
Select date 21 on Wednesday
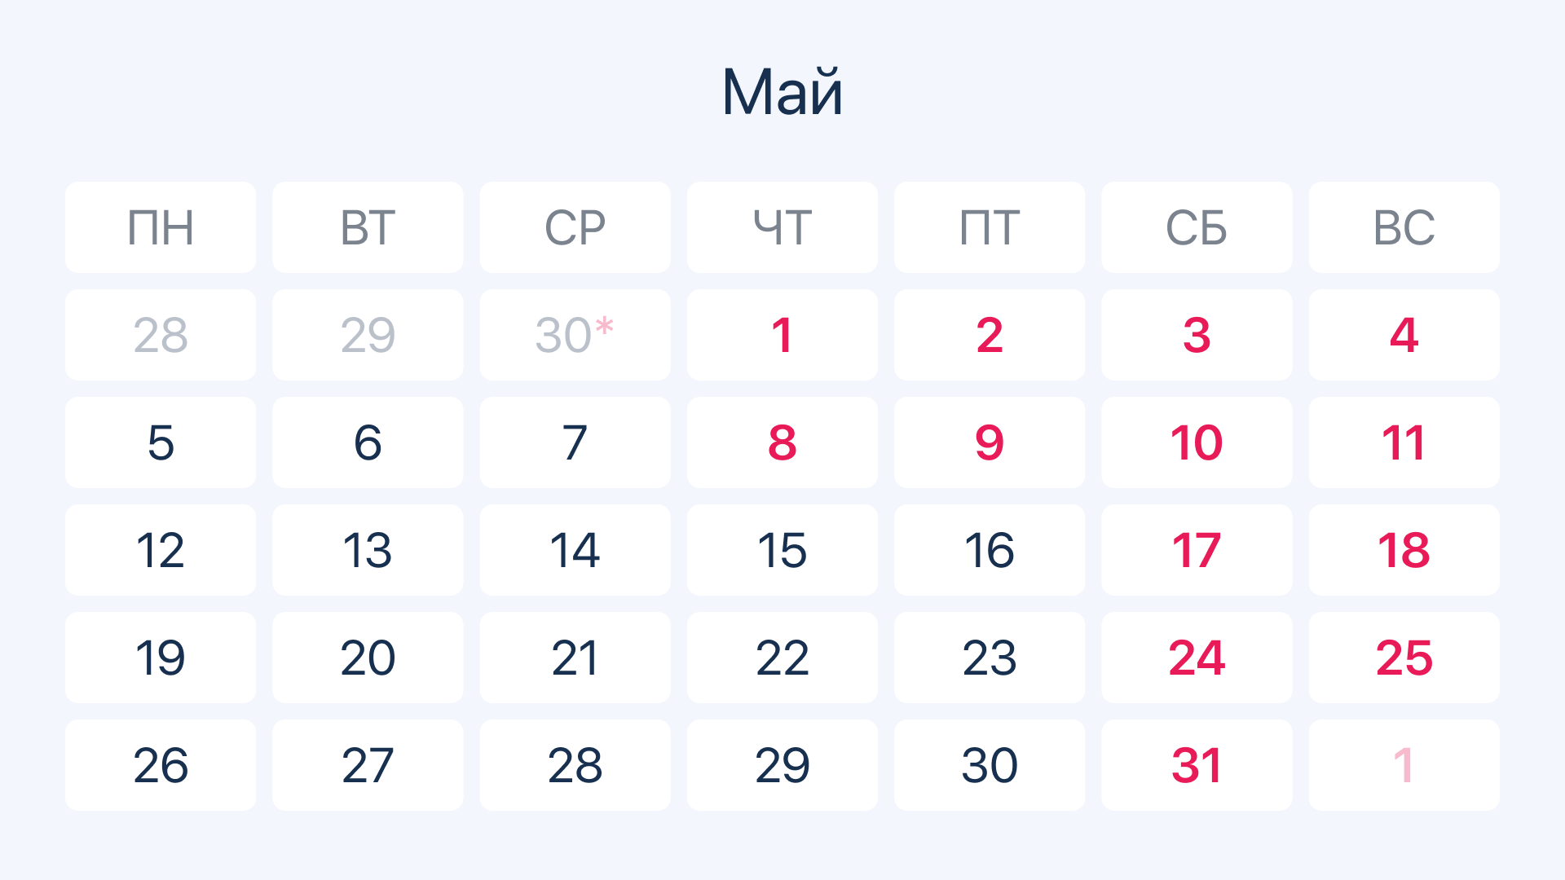click(x=575, y=658)
